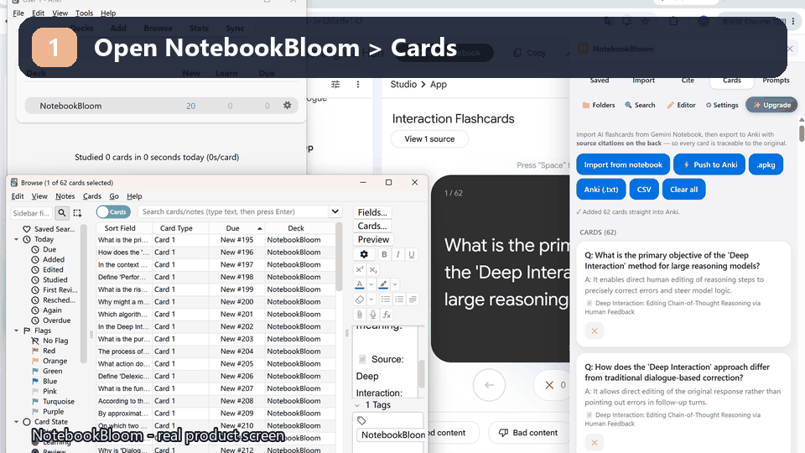Viewport: 805px width, 453px height.
Task: Open the text alignment icon
Action: 413,299
